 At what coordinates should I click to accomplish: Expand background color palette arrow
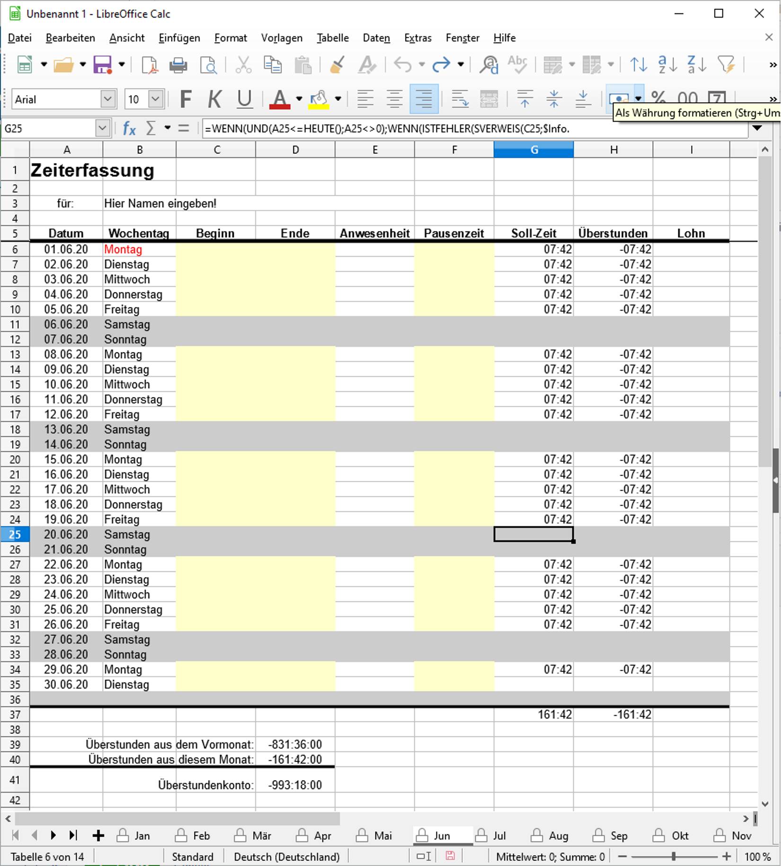(x=338, y=99)
